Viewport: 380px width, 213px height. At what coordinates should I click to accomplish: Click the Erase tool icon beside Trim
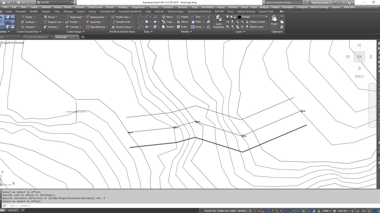coord(208,17)
